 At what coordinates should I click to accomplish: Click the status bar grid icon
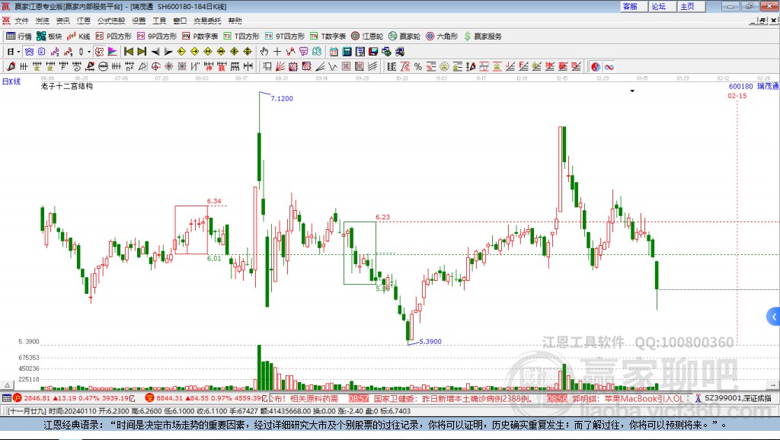click(x=6, y=398)
